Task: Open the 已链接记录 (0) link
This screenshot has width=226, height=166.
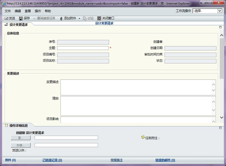Action: click(x=52, y=160)
